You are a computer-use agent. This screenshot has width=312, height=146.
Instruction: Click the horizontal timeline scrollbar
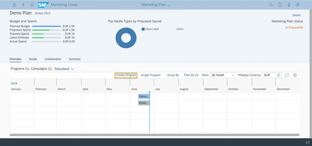click(155, 135)
